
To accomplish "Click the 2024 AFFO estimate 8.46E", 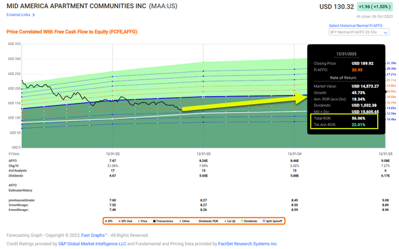I will point(294,160).
